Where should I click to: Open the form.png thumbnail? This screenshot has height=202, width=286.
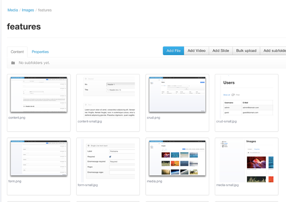coord(39,158)
